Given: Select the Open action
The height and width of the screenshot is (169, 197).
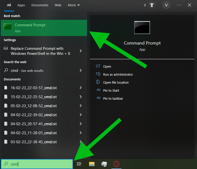Looking at the screenshot, I should coord(107,66).
